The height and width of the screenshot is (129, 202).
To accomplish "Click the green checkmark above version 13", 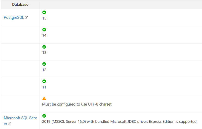I will pos(44,47).
